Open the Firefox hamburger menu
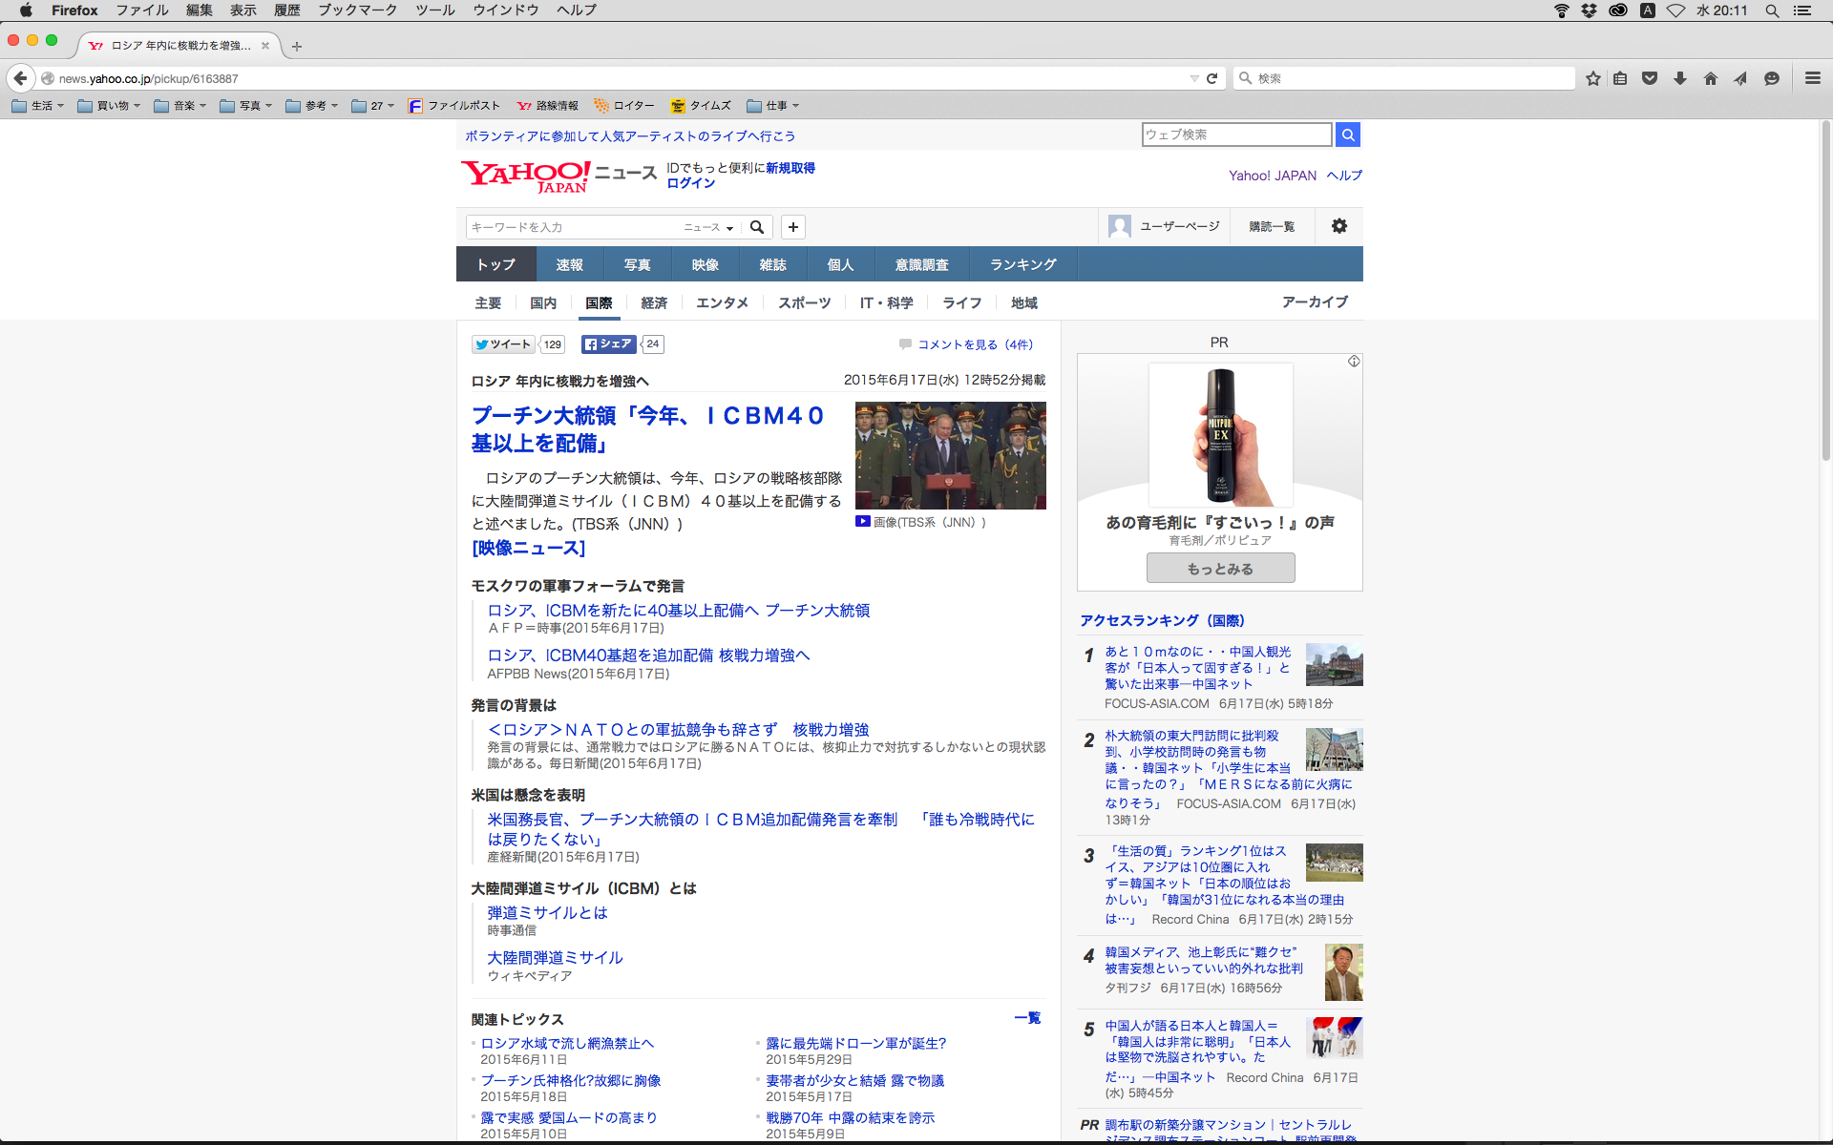This screenshot has height=1145, width=1833. point(1812,78)
